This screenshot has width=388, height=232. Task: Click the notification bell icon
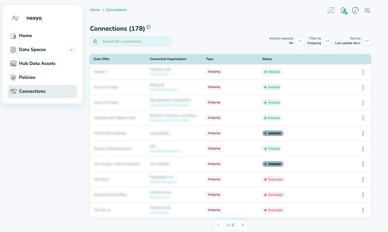[x=343, y=10]
